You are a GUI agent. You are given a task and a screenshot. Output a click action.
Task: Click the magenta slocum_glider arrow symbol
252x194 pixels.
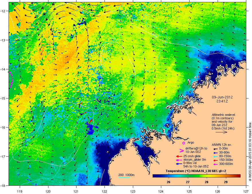[179, 160]
